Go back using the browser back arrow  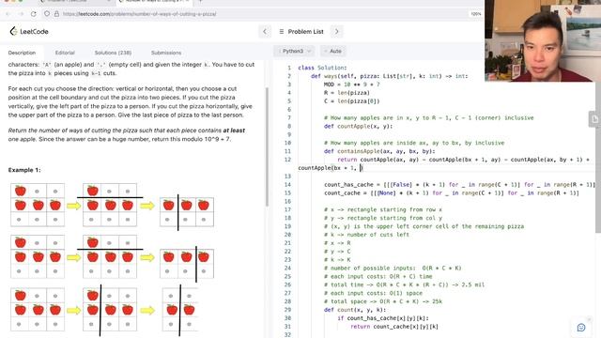pyautogui.click(x=8, y=14)
